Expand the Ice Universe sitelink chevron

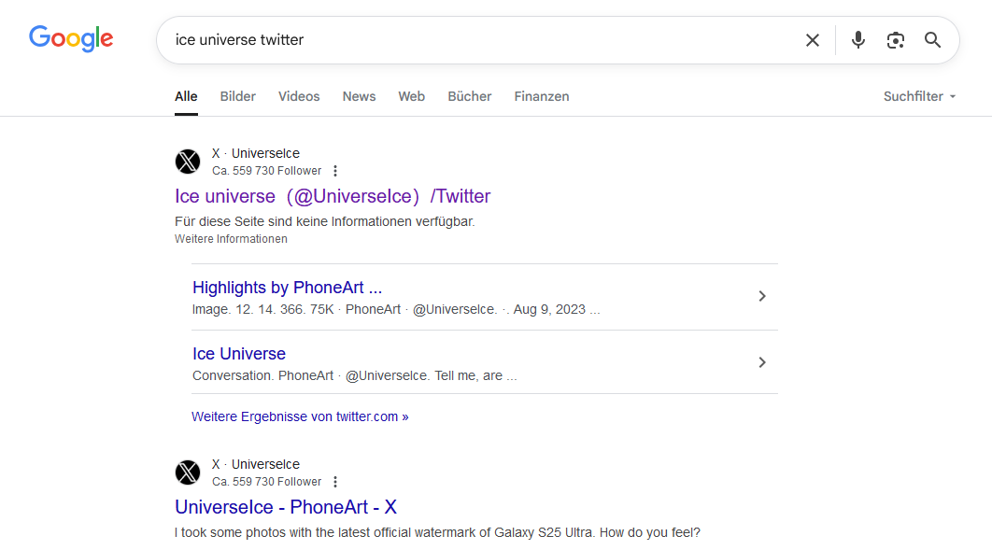click(762, 362)
